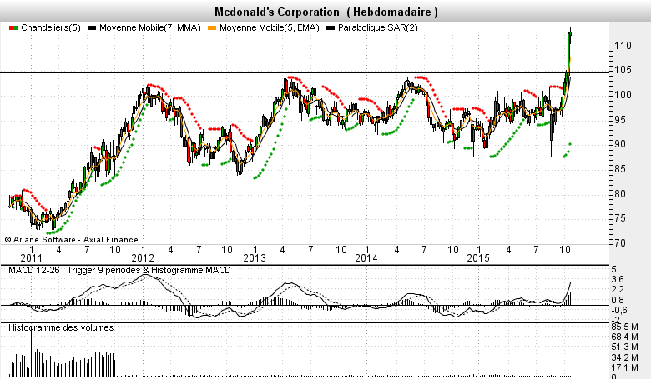Click the Parabolique SAR(2) legend swatch
The width and height of the screenshot is (651, 379).
point(331,27)
